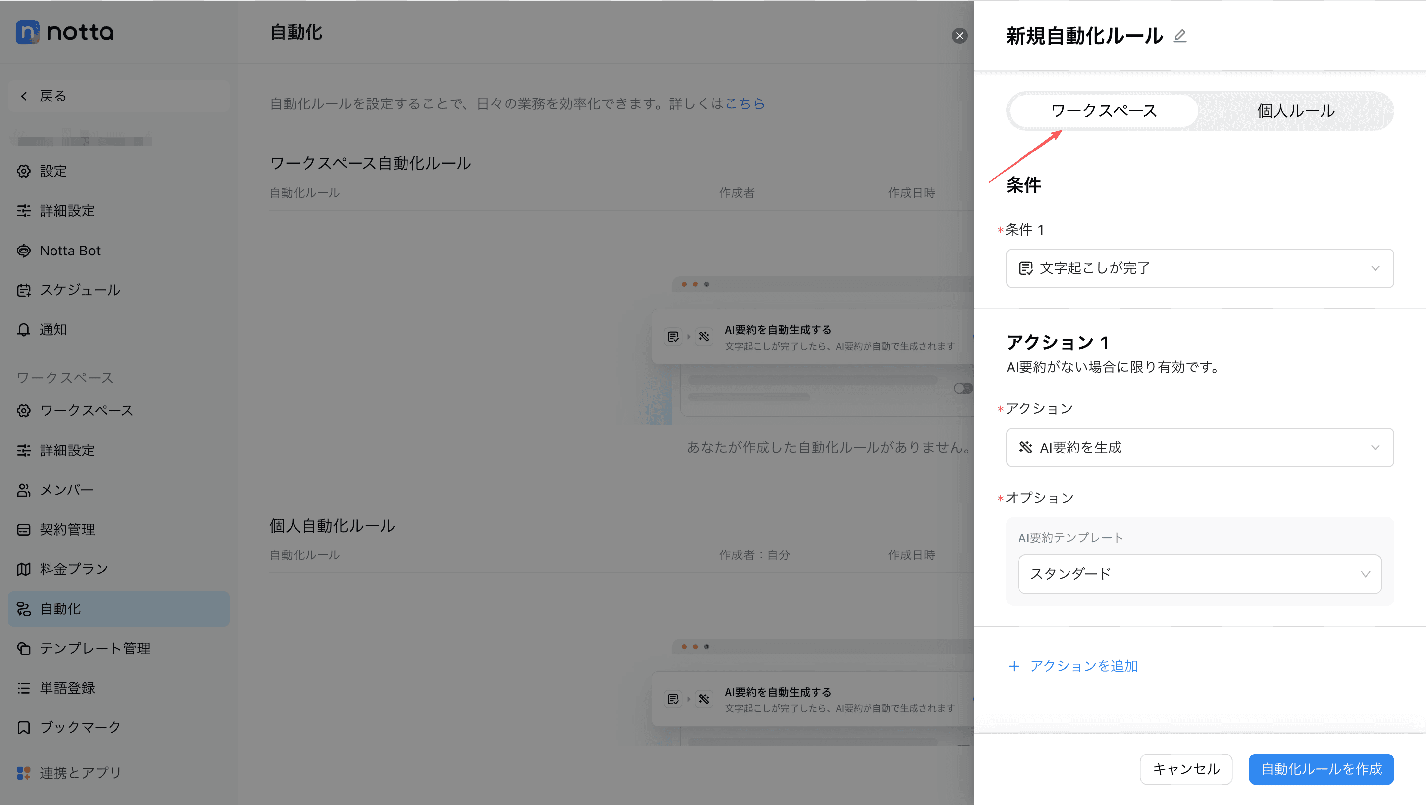Open Notta Bot settings in sidebar

(70, 251)
